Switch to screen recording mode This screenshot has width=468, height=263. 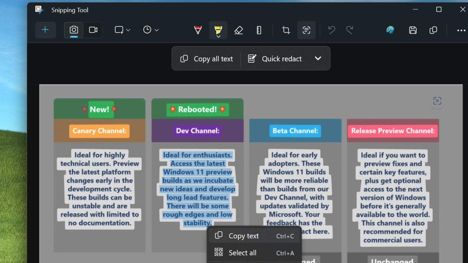pos(93,30)
